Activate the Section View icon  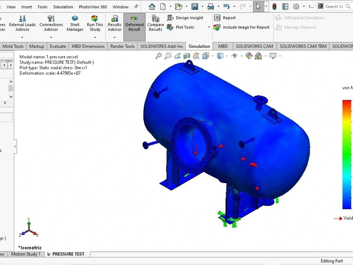click(186, 55)
